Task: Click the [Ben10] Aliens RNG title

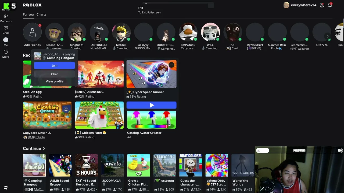Action: [89, 92]
